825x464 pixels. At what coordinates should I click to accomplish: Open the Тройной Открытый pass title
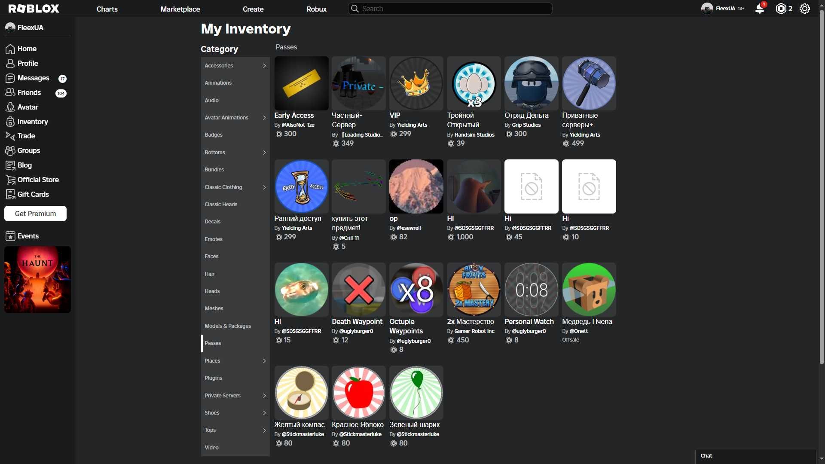click(463, 120)
